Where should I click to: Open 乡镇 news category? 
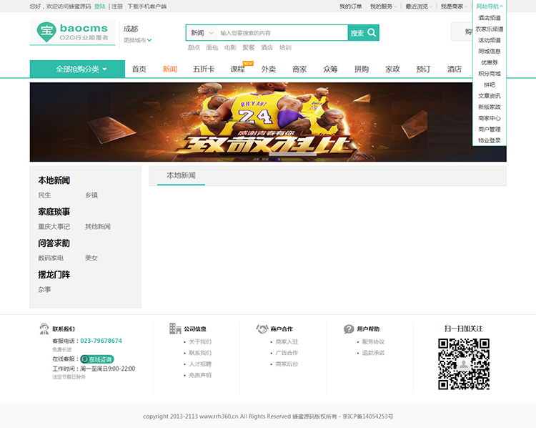[x=91, y=195]
